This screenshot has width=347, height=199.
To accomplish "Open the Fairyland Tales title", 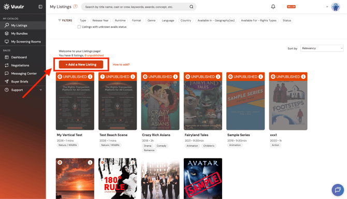I will point(196,135).
